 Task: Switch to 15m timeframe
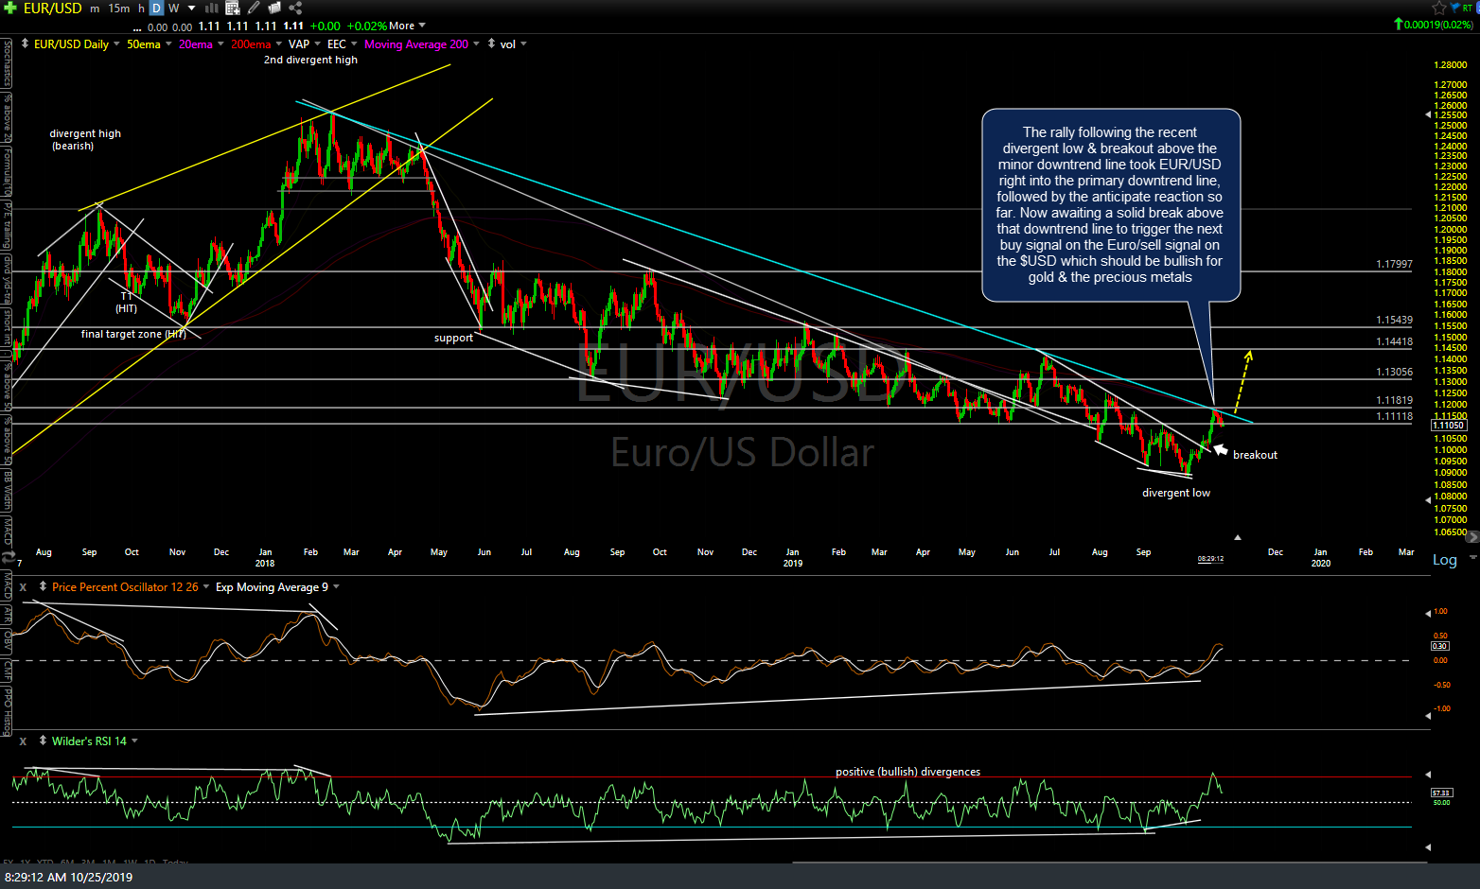119,8
